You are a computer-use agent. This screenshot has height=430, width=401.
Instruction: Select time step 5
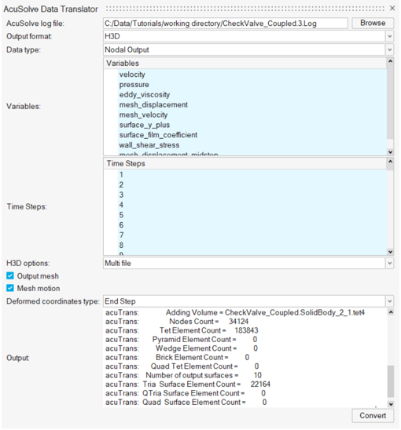[121, 215]
